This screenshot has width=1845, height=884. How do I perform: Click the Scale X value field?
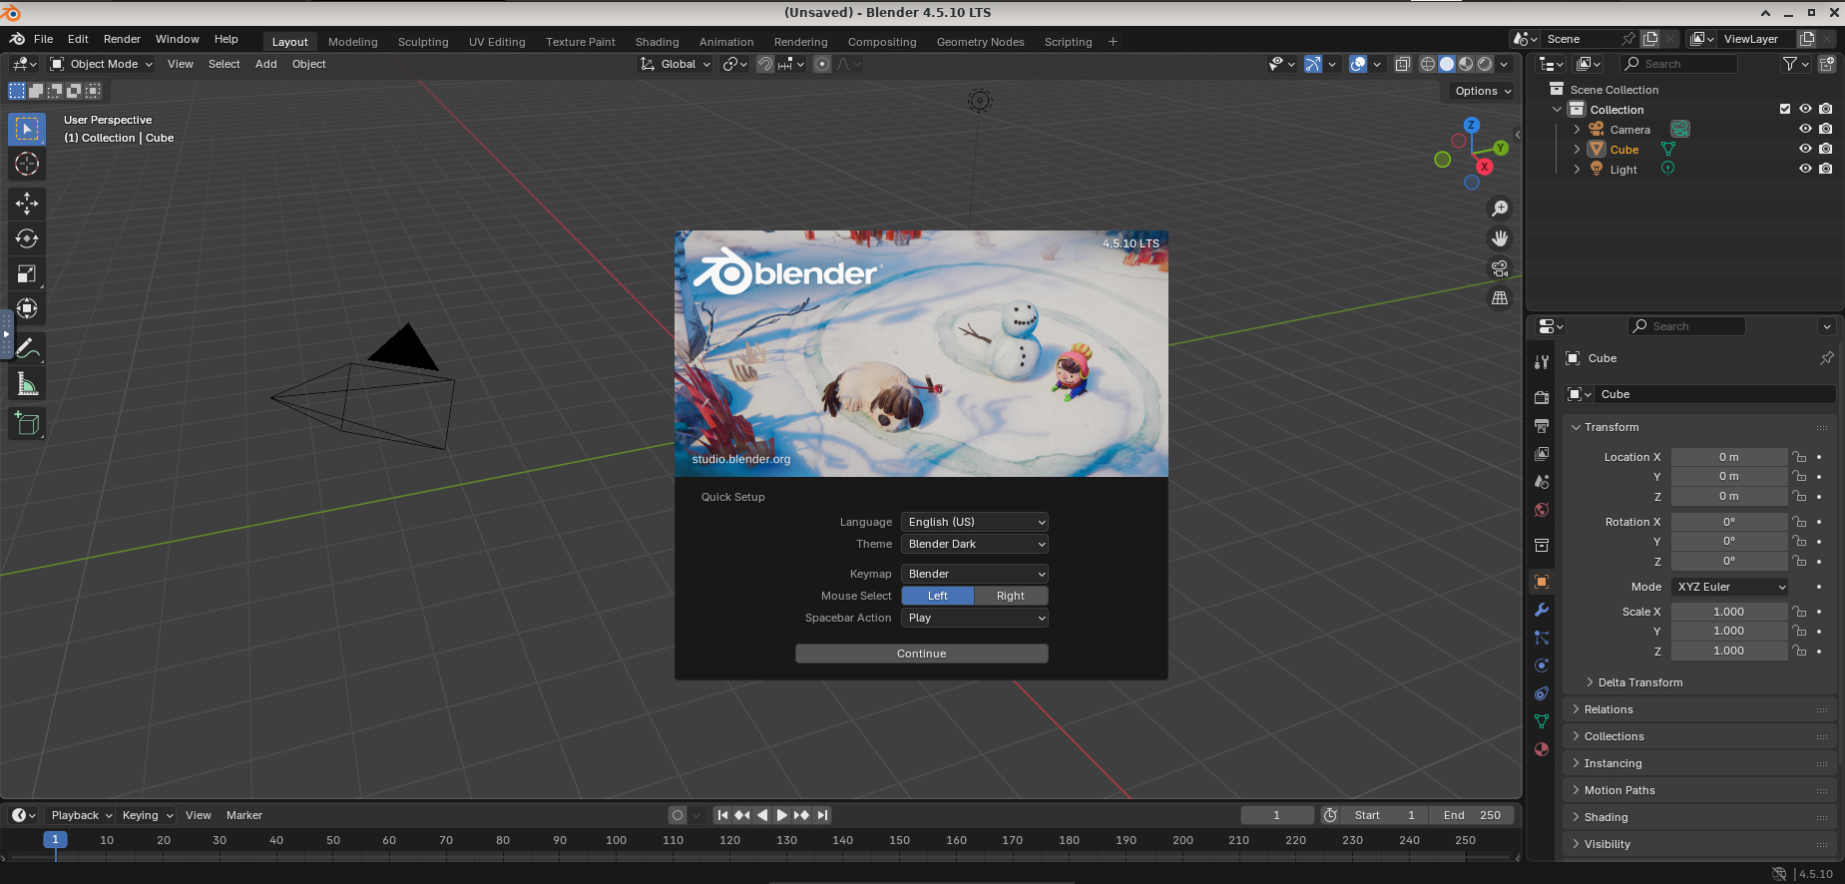tap(1729, 612)
